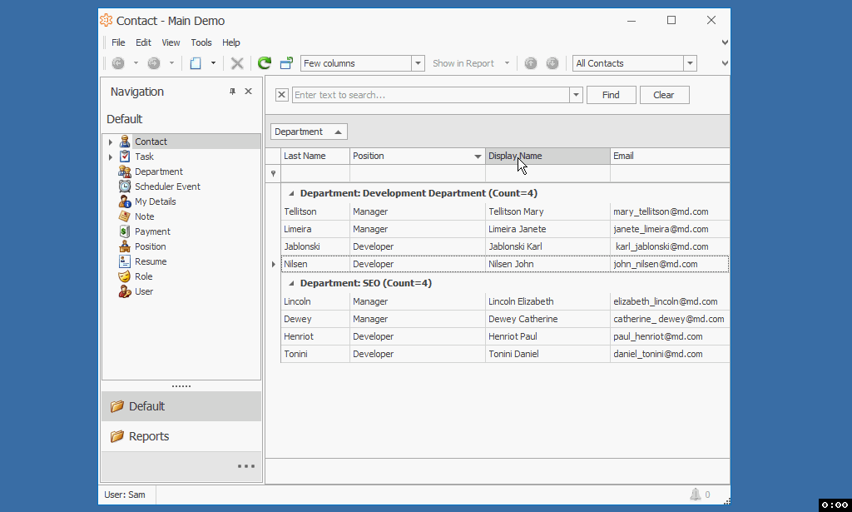Open the Payment navigation item
The image size is (852, 512).
(x=152, y=231)
